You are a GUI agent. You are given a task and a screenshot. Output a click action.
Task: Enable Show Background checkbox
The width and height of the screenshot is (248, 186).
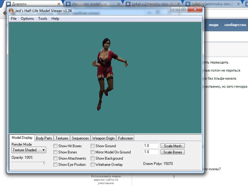pyautogui.click(x=92, y=158)
